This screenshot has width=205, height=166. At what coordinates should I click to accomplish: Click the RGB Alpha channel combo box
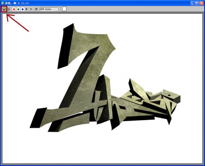coord(50,9)
